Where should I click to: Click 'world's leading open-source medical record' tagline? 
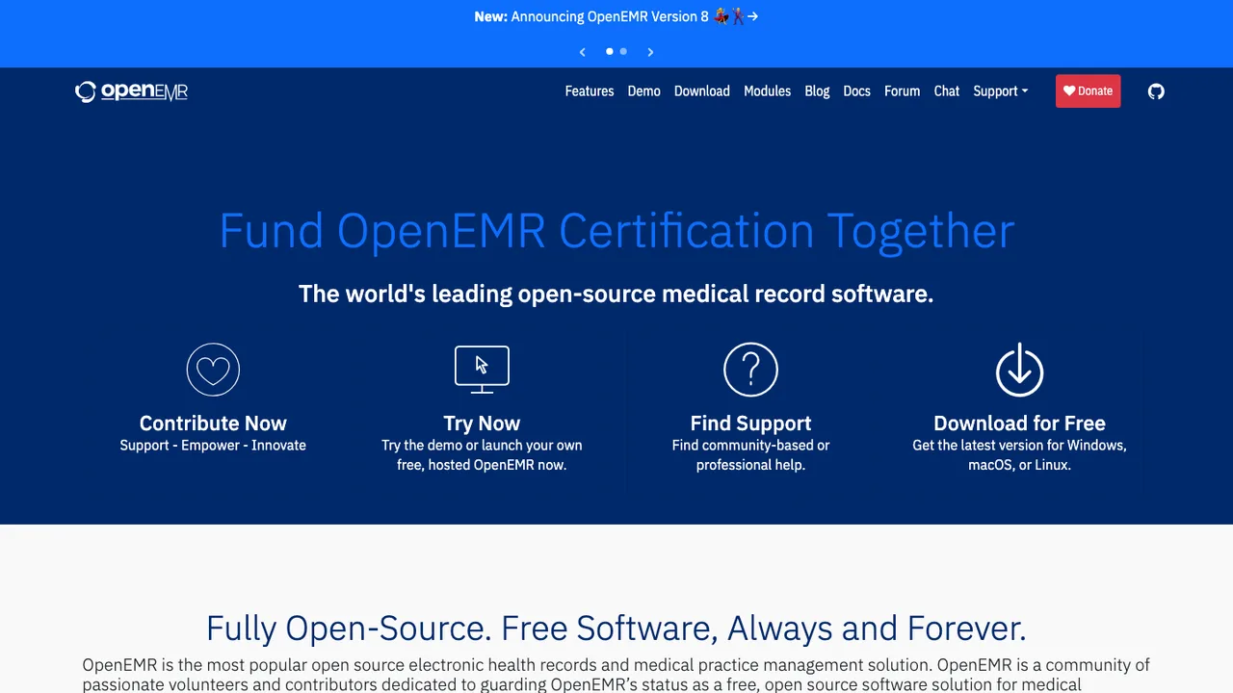(x=616, y=294)
